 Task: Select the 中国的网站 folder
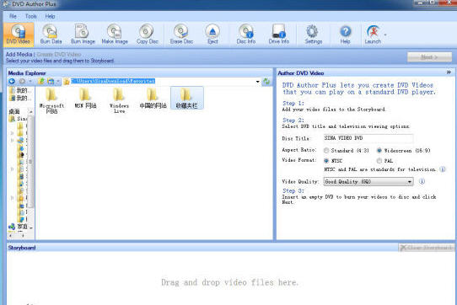point(153,99)
